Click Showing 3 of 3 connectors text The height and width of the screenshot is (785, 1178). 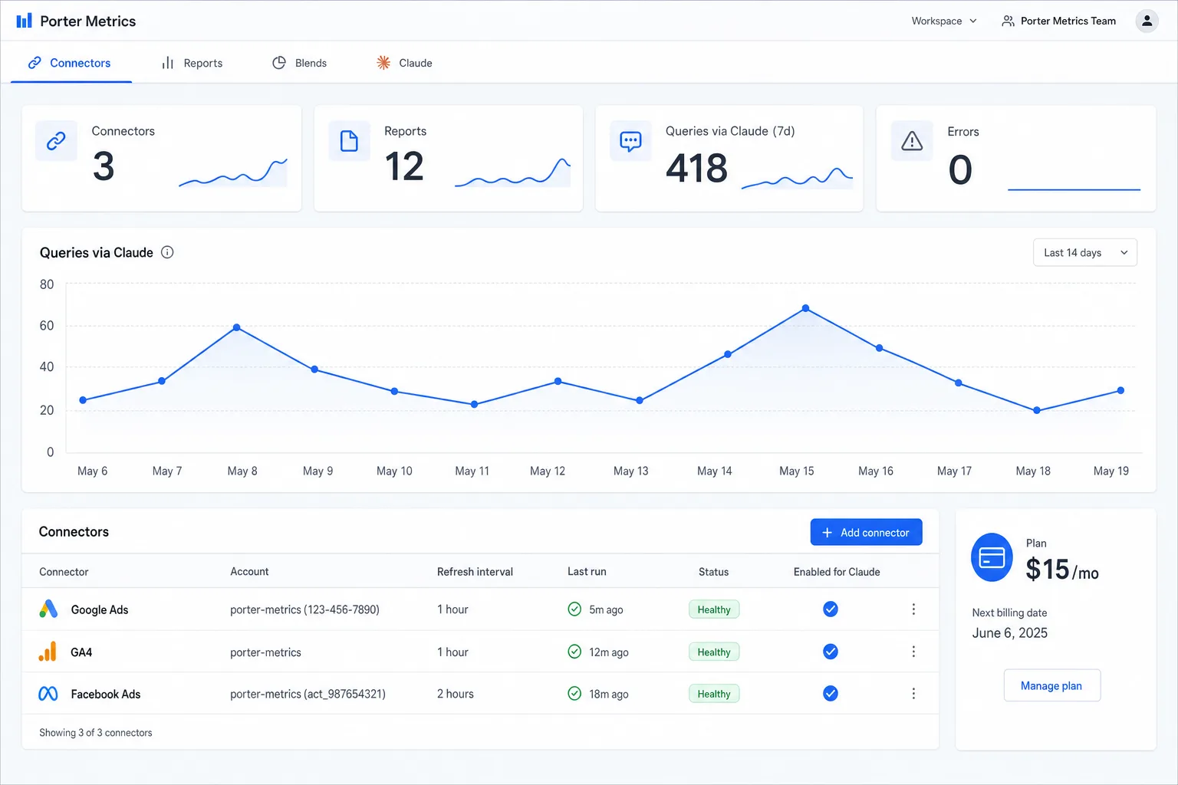[96, 733]
